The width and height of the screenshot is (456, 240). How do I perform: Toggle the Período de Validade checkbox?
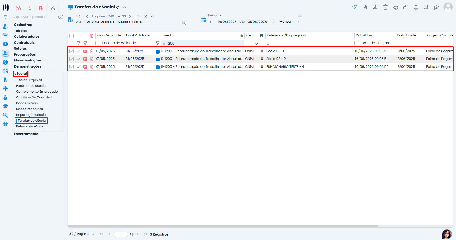pyautogui.click(x=97, y=43)
